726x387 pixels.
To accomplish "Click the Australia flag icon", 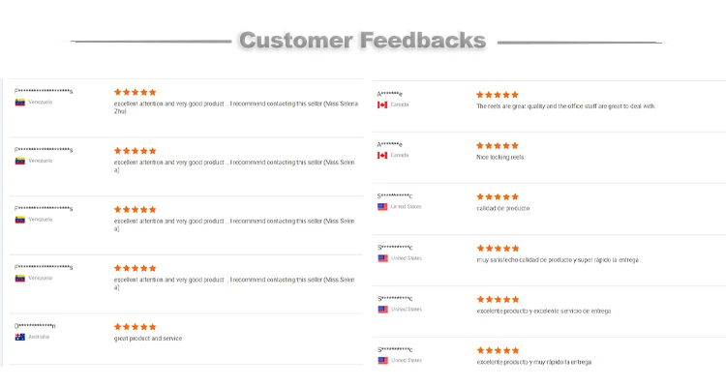I will [20, 337].
